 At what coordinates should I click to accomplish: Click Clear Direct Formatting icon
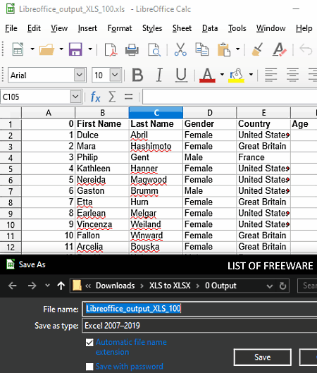click(x=280, y=49)
